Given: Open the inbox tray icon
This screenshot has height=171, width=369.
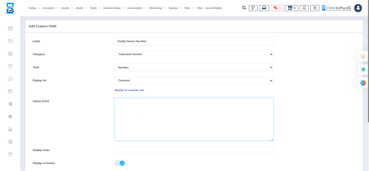Looking at the screenshot, I should click(x=264, y=8).
